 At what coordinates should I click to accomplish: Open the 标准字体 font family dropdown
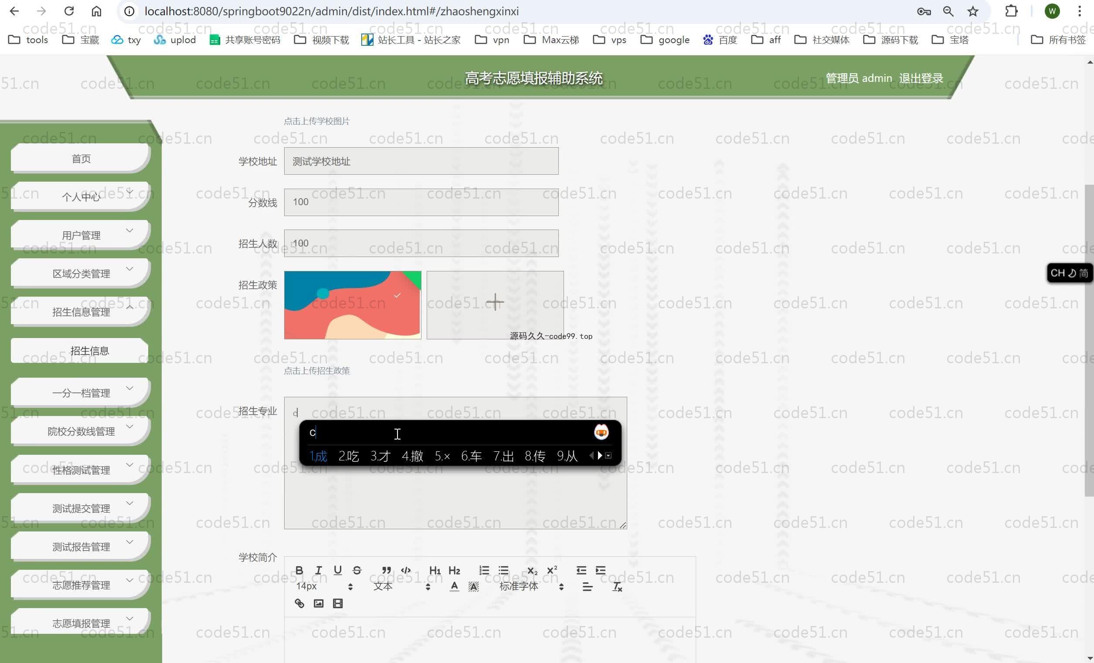coord(531,587)
